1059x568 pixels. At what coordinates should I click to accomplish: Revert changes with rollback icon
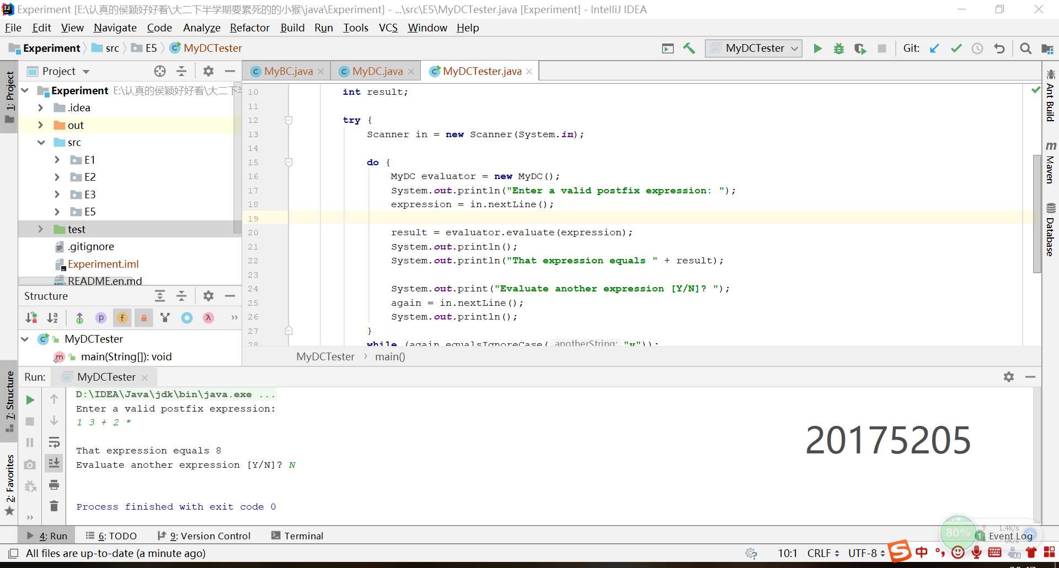tap(999, 48)
